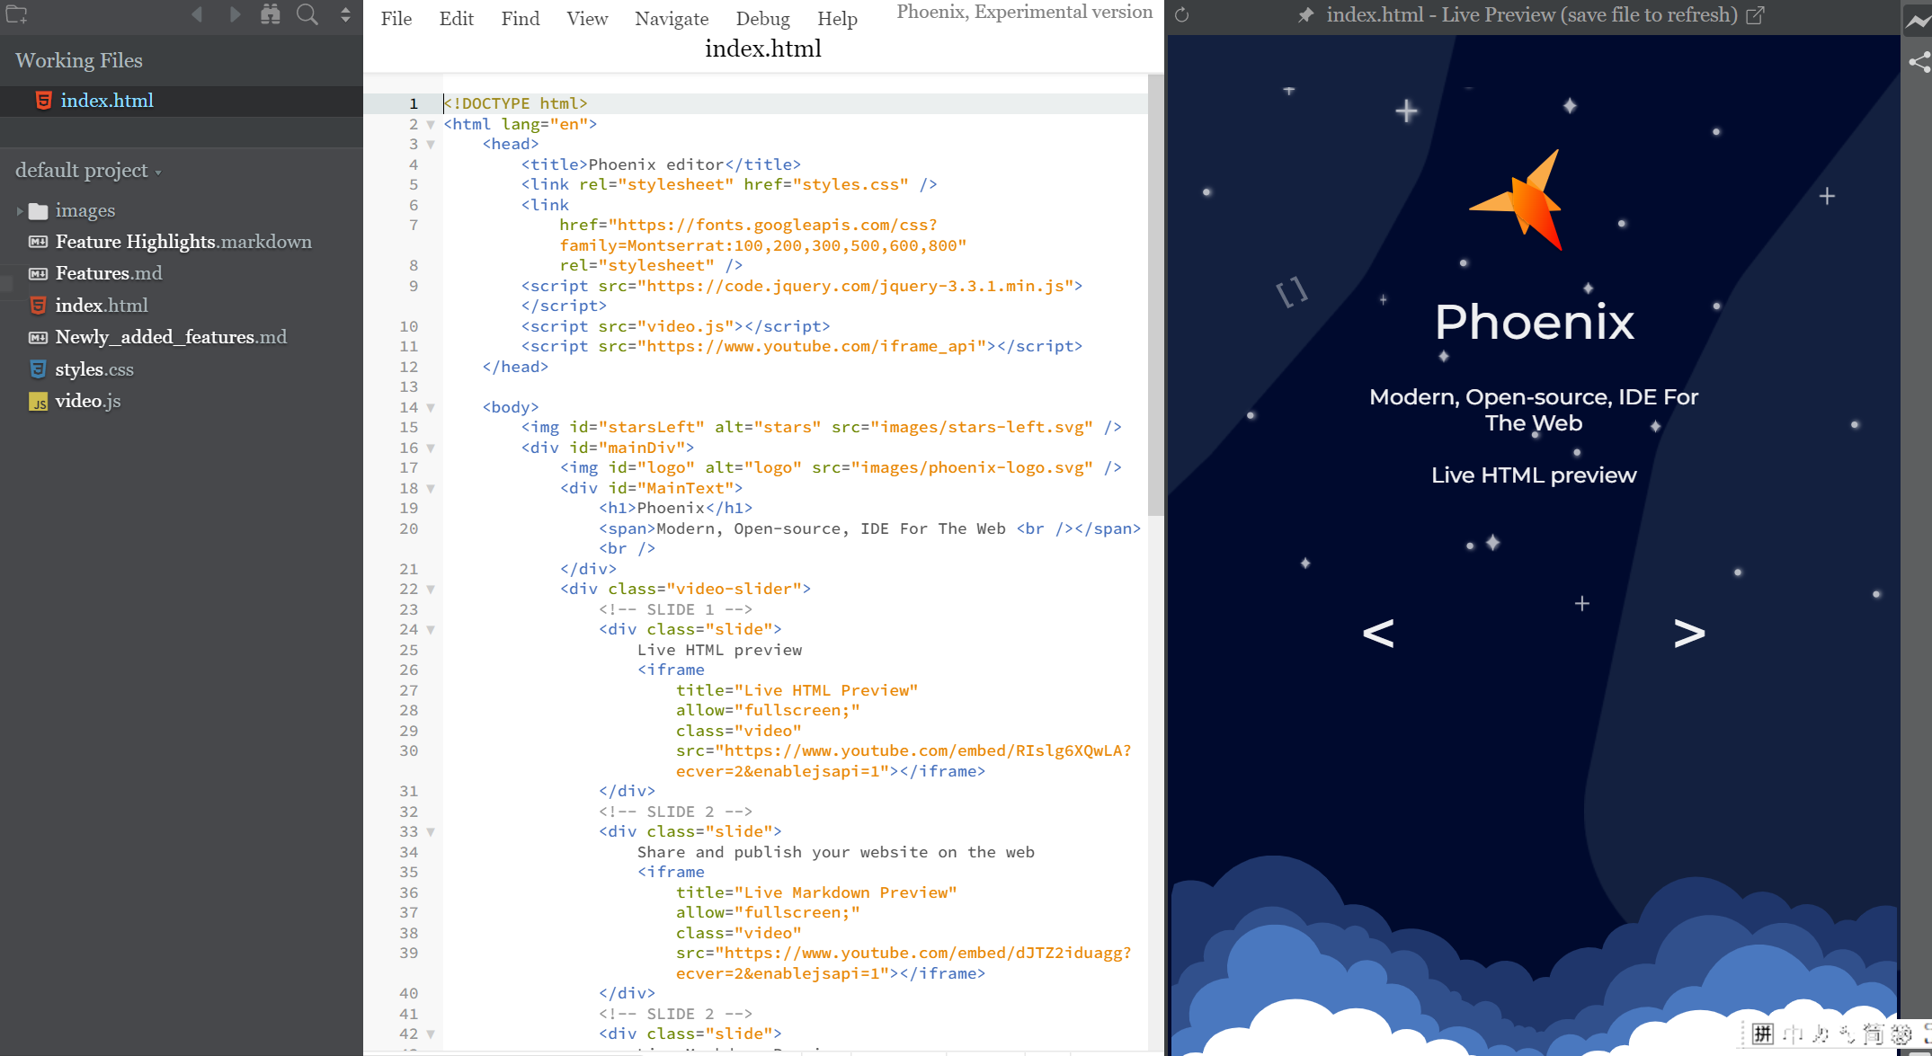Click the index.html editor title
Viewport: 1932px width, 1056px height.
click(x=763, y=49)
